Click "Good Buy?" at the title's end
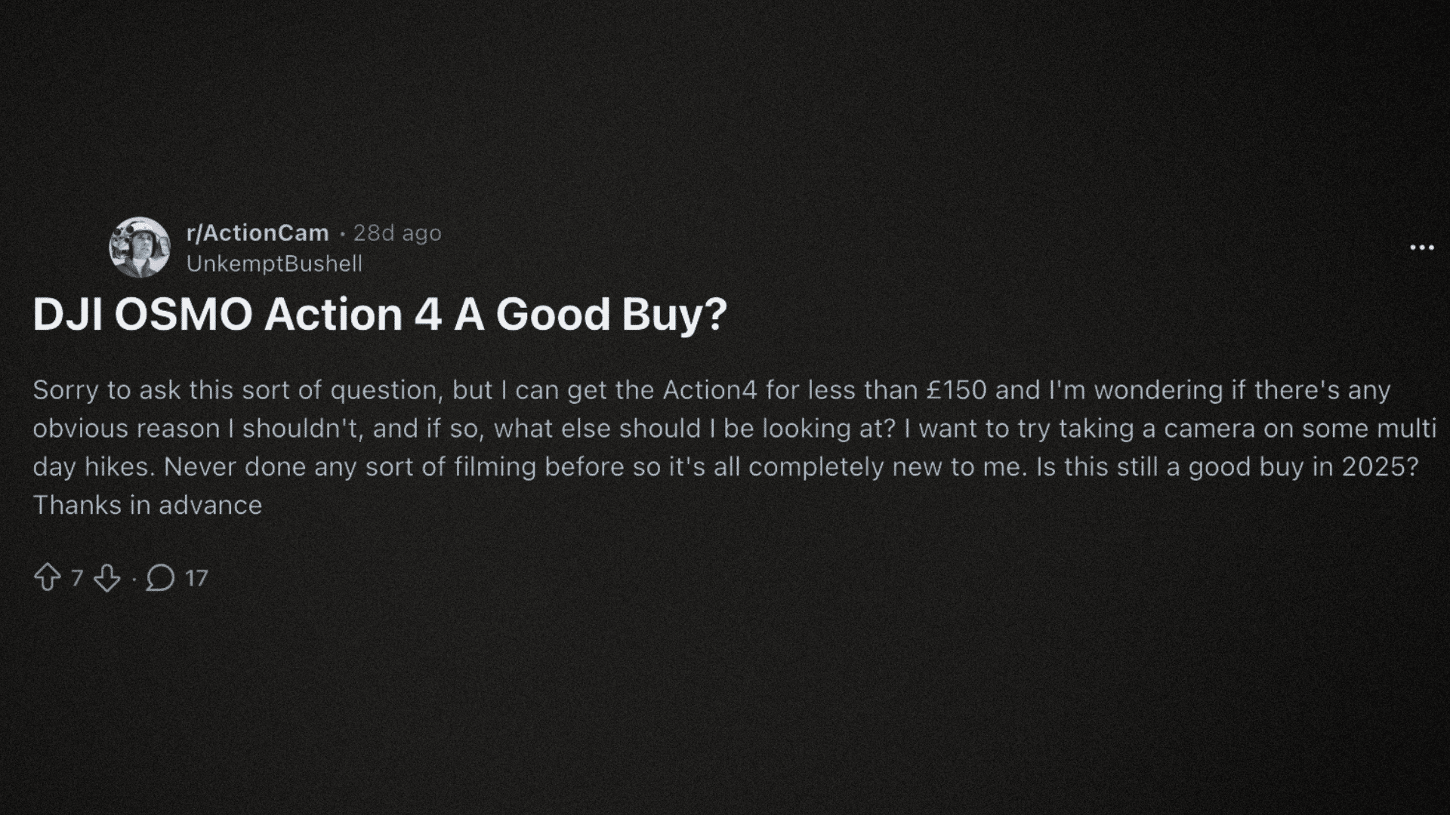The width and height of the screenshot is (1450, 815). 611,315
